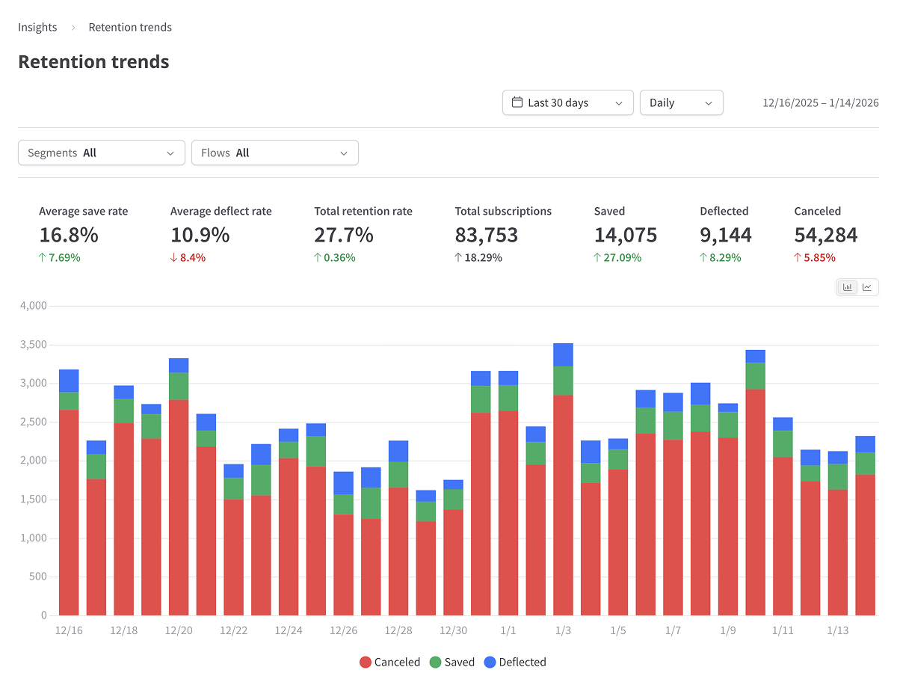Screen dimensions: 897x685
Task: Click the red arrow under Canceled metric
Action: 798,257
